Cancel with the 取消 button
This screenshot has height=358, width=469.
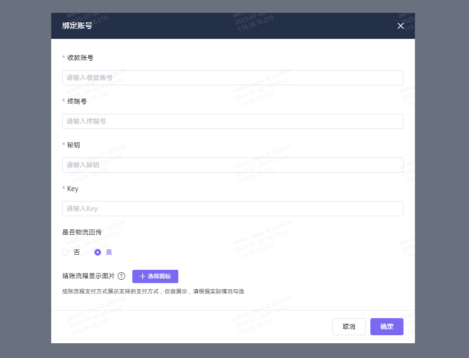coord(349,327)
